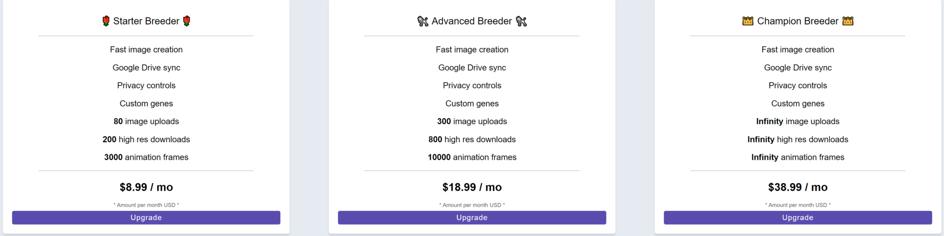Upgrade to the Champion Breeder plan
Viewport: 944px width, 236px height.
tap(798, 218)
